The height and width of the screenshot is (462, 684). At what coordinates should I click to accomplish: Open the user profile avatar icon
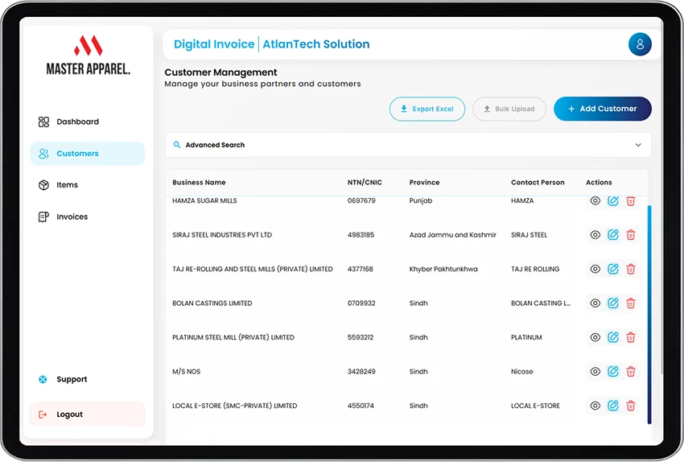[x=640, y=44]
